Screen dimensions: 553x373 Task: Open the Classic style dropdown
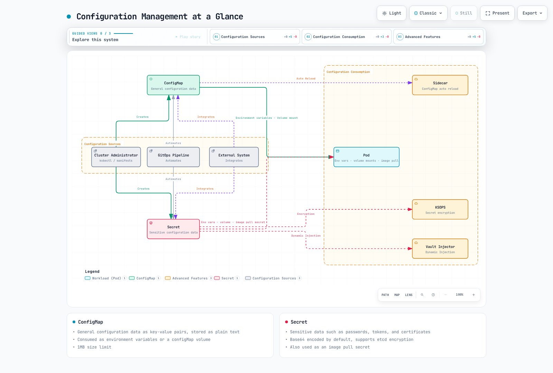click(x=428, y=13)
